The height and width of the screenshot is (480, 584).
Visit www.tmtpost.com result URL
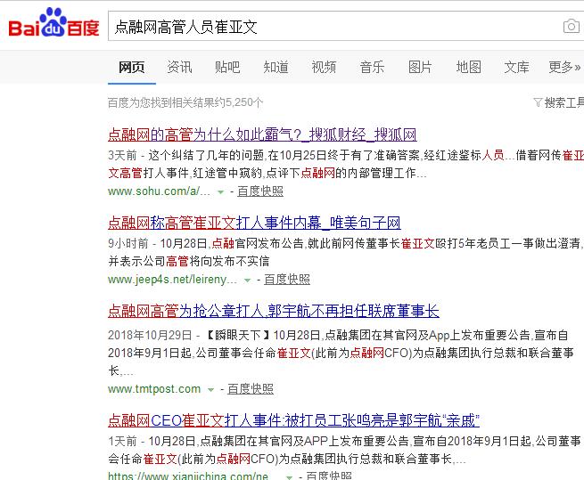click(154, 389)
